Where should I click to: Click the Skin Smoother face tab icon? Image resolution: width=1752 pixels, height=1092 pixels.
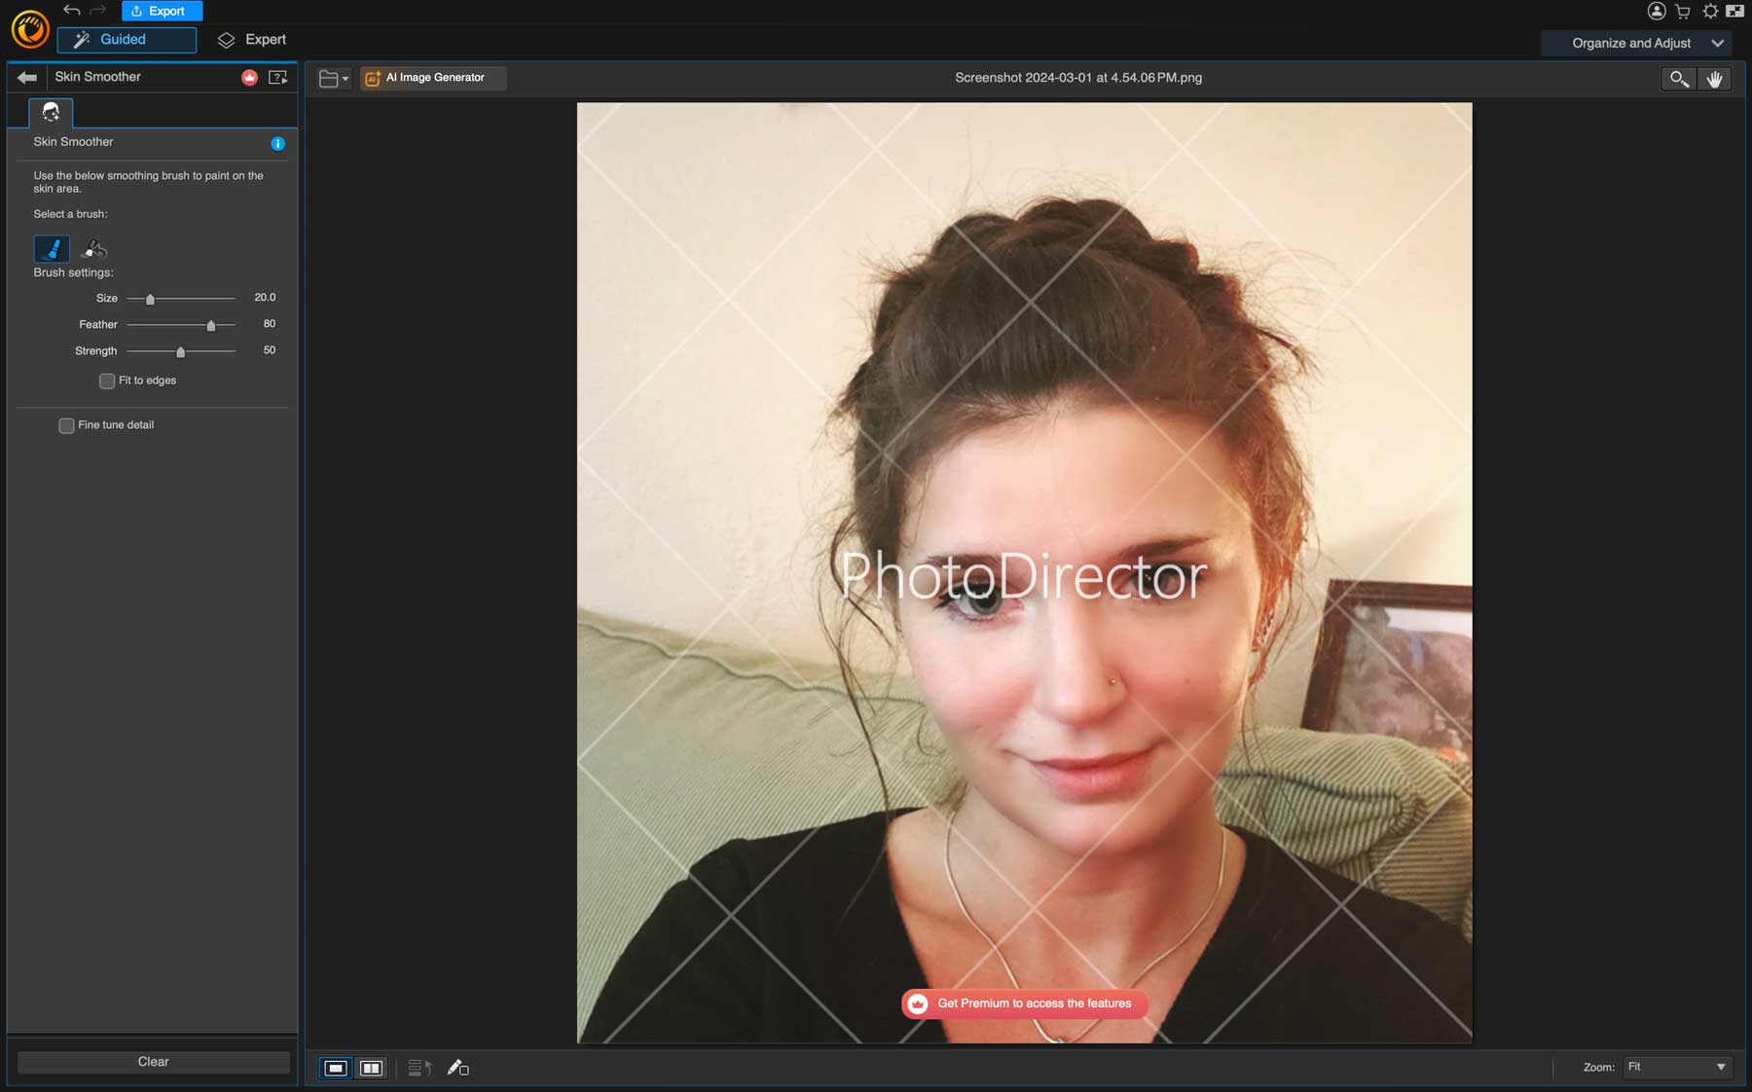coord(49,111)
